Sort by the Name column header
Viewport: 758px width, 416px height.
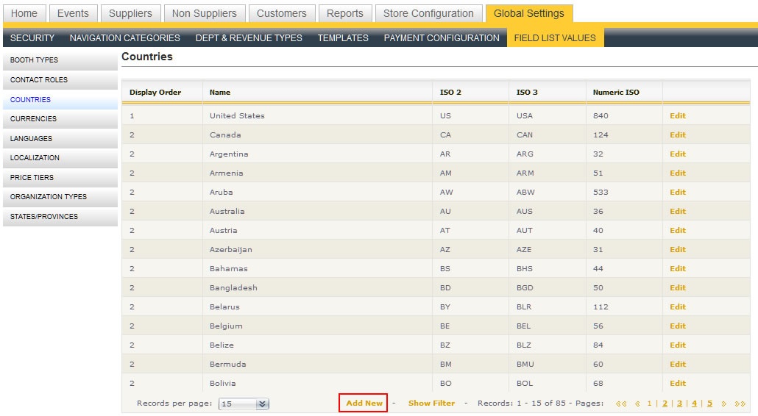coord(220,92)
